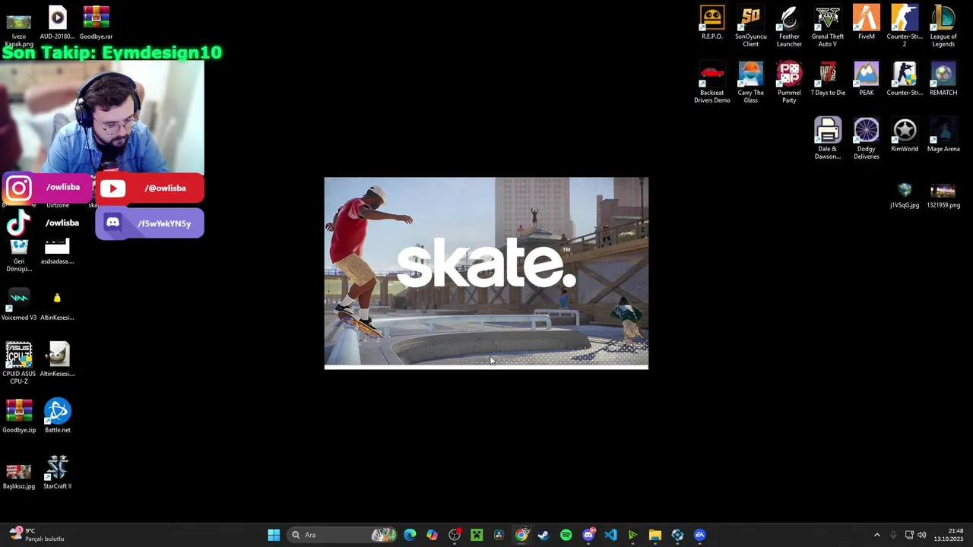Screen dimensions: 973x547
Task: Select the Counter-Str... icon beside REMATCH
Action: pyautogui.click(x=905, y=79)
